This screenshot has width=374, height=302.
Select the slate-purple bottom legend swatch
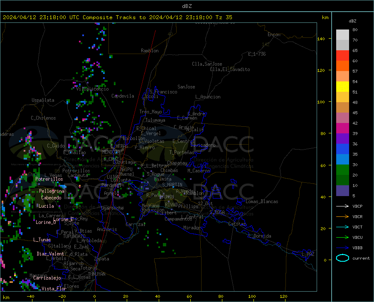[342, 191]
